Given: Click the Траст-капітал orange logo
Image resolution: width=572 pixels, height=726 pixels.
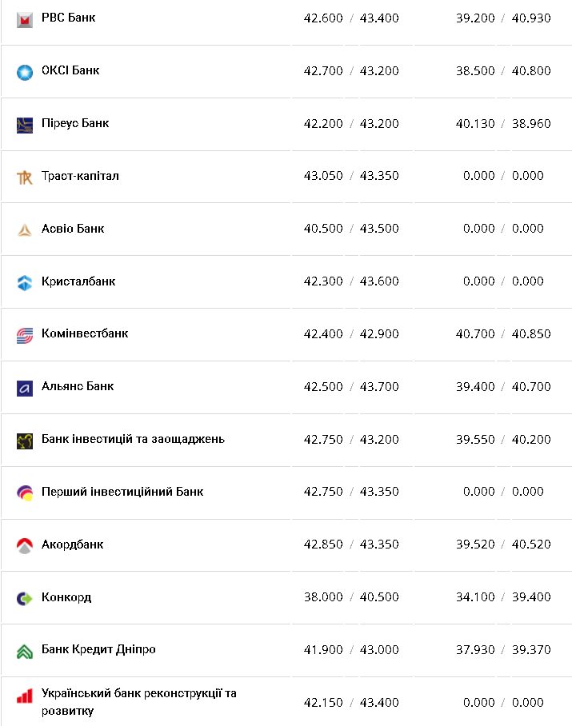Looking at the screenshot, I should (x=25, y=178).
